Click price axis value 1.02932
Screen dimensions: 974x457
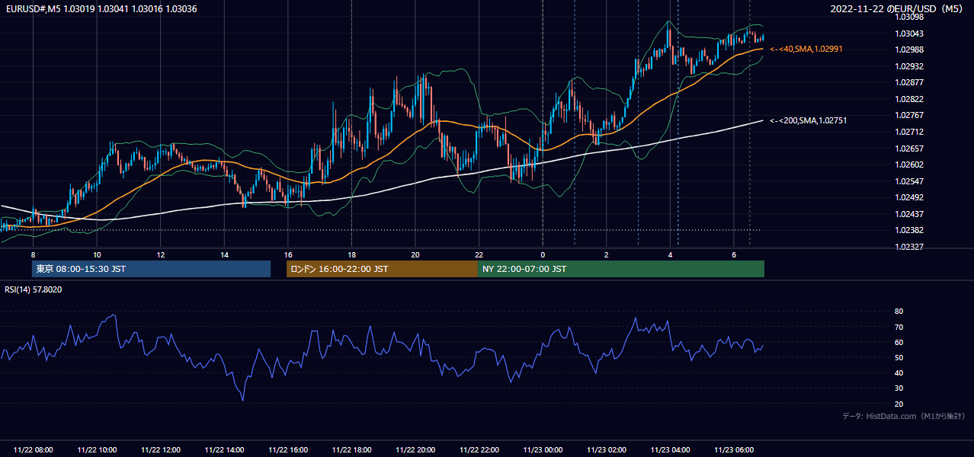tap(910, 66)
